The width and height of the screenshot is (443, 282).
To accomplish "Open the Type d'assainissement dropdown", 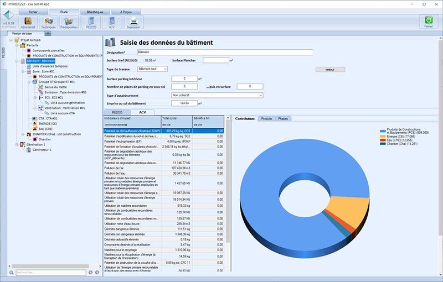I will (217, 95).
